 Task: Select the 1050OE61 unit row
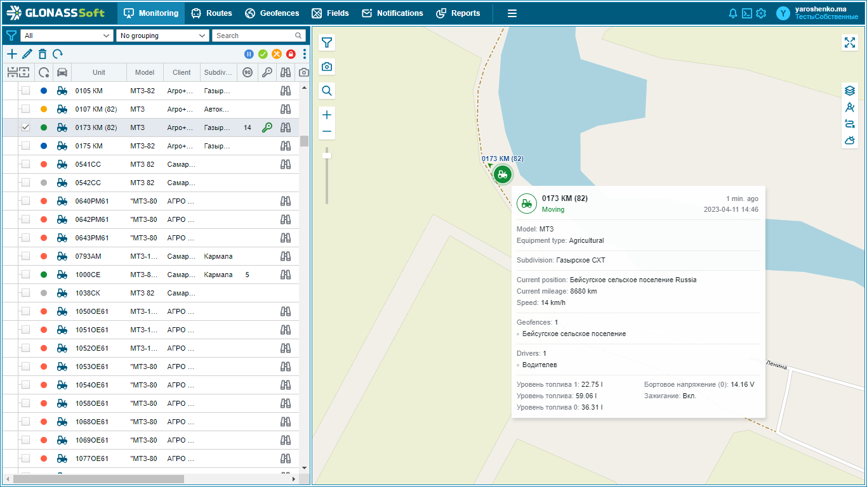tap(150, 311)
